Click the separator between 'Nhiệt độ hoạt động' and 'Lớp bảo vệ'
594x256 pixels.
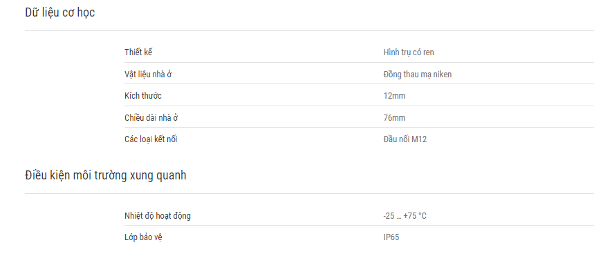pyautogui.click(x=359, y=226)
